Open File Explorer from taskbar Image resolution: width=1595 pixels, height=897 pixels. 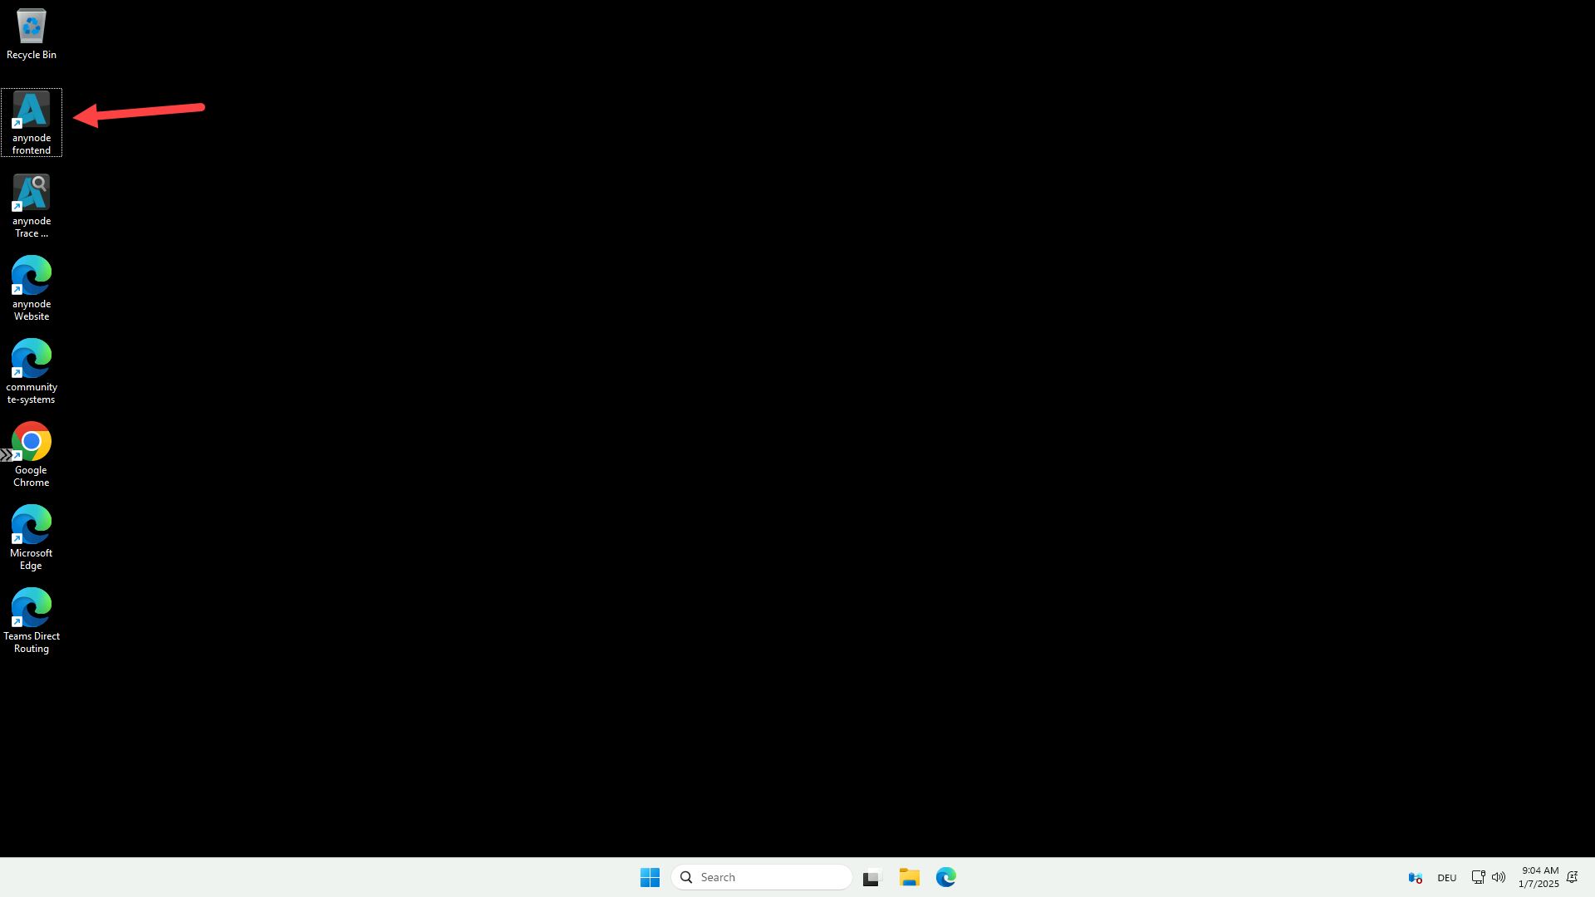[910, 877]
